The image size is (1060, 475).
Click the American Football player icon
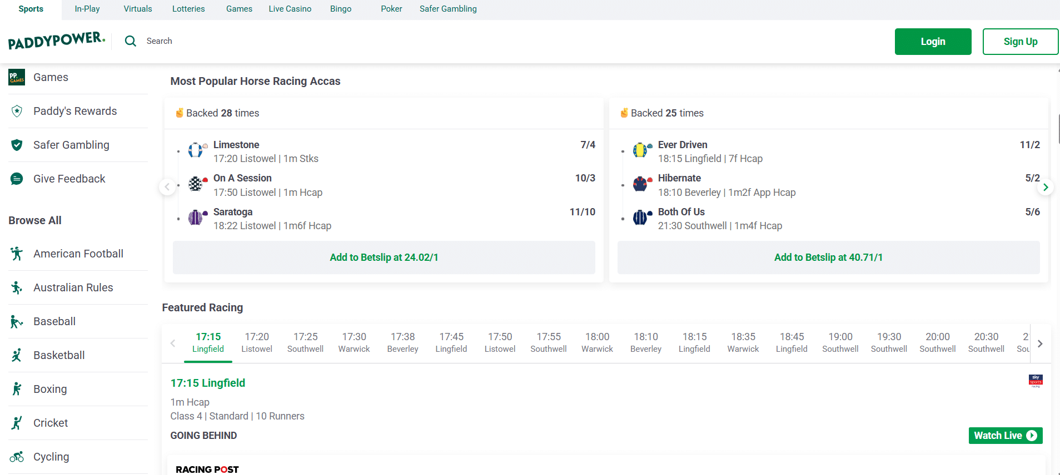17,254
